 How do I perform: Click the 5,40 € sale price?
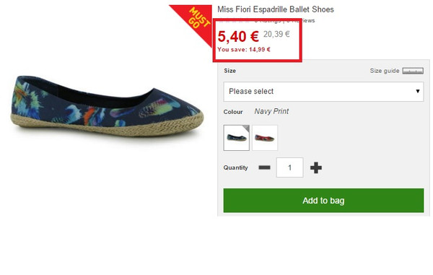(x=238, y=36)
